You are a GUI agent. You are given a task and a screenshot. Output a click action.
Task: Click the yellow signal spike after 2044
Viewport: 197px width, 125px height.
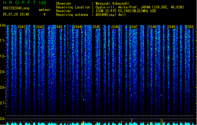click(83, 123)
